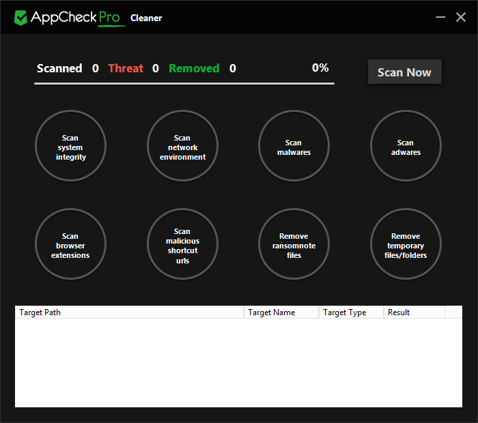Close the AppCheck Cleaner window
The image size is (478, 423).
click(461, 17)
